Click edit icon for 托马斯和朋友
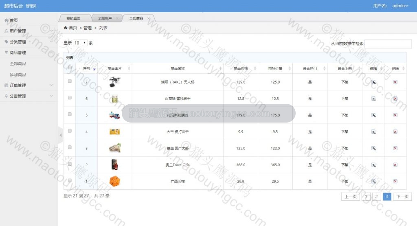 373,115
